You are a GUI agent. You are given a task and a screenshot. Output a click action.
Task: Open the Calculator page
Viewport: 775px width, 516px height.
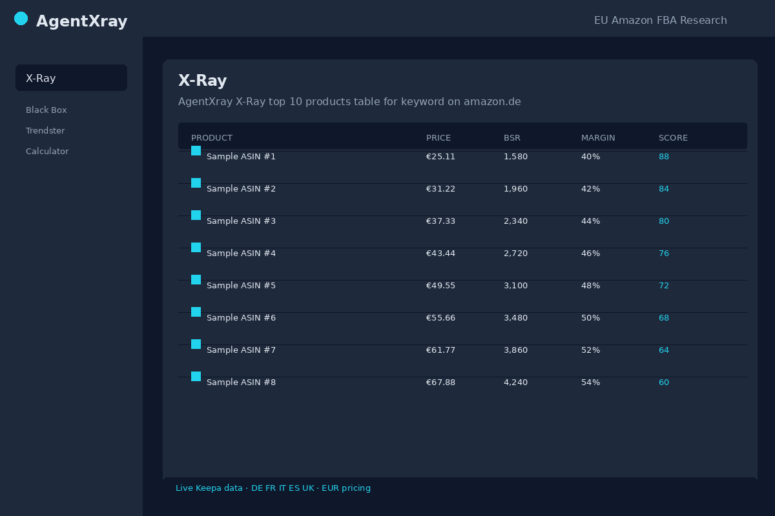tap(47, 152)
